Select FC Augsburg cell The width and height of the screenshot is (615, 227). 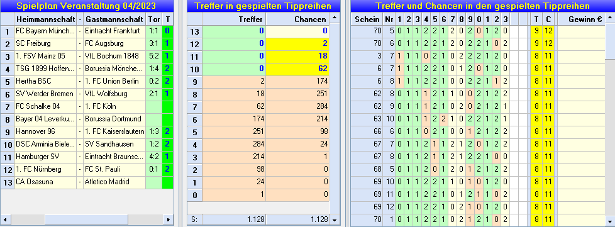(114, 43)
